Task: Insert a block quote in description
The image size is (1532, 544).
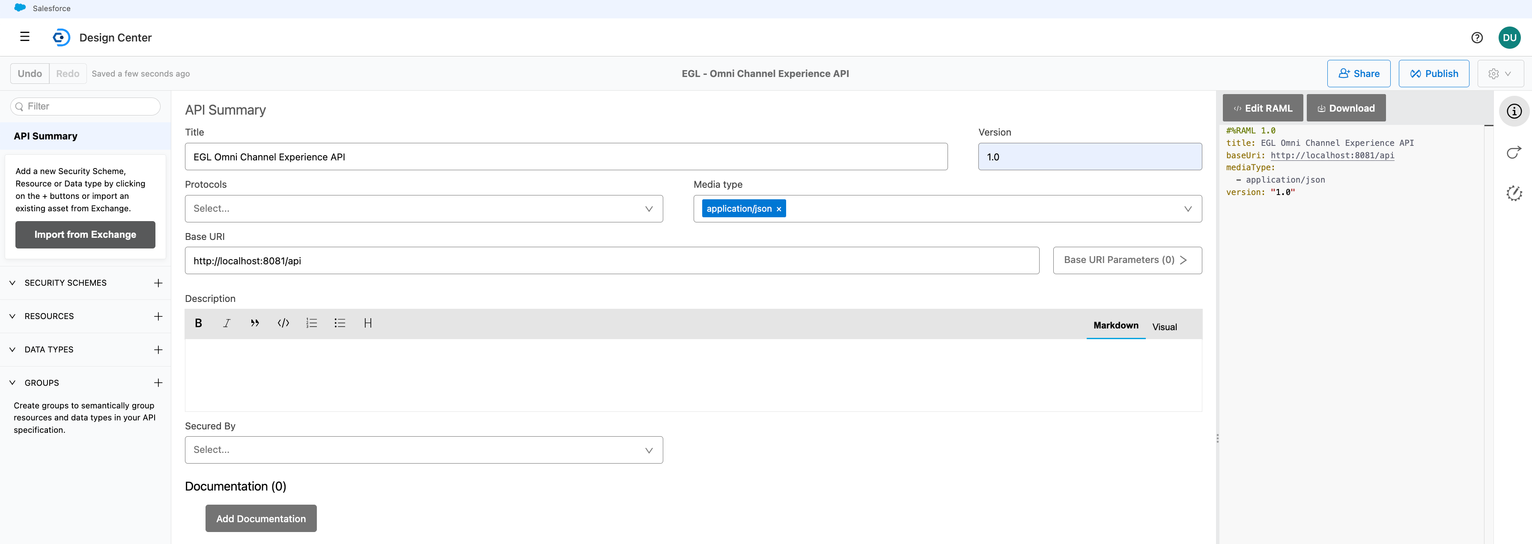Action: pyautogui.click(x=254, y=323)
